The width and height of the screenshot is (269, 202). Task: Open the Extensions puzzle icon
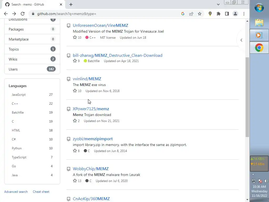pyautogui.click(x=218, y=14)
